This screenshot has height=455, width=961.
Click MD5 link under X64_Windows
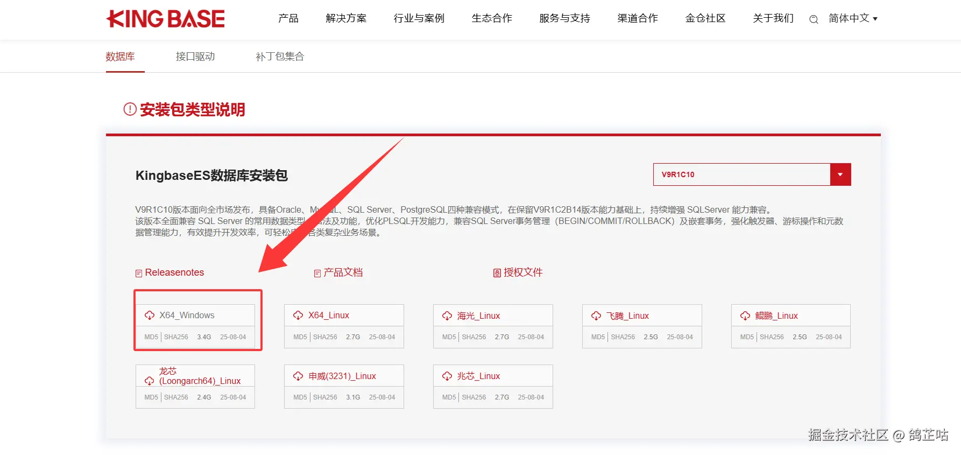(151, 337)
